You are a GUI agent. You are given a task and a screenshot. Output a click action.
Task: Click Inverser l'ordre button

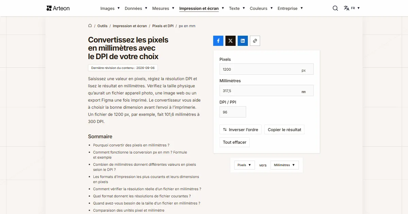[x=241, y=129]
